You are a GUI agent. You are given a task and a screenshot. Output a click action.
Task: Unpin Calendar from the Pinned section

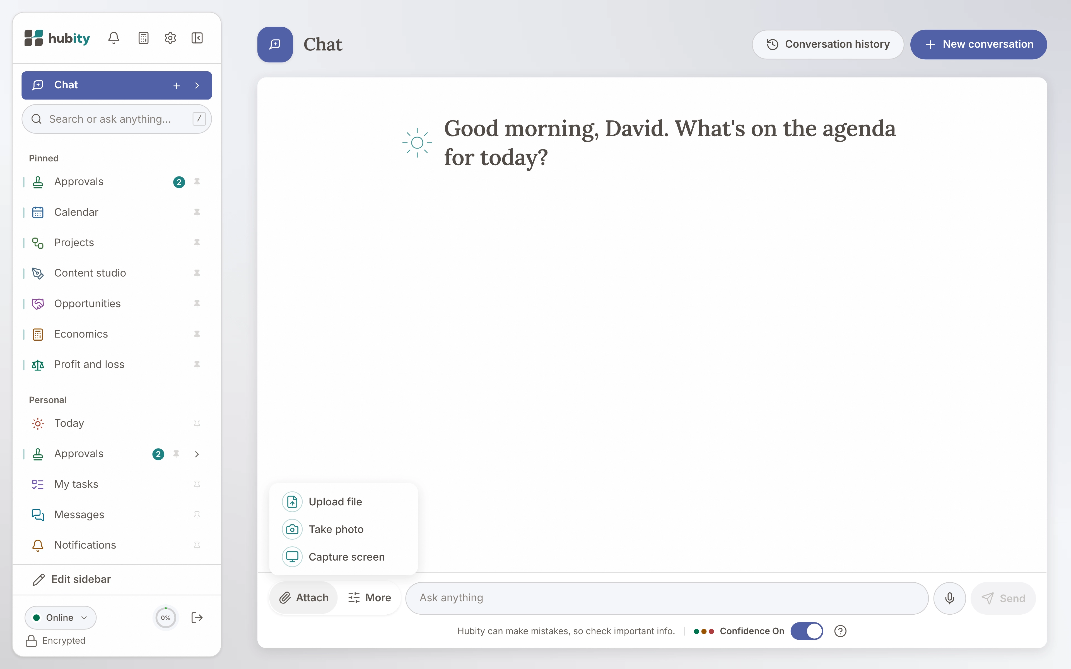[x=197, y=212]
